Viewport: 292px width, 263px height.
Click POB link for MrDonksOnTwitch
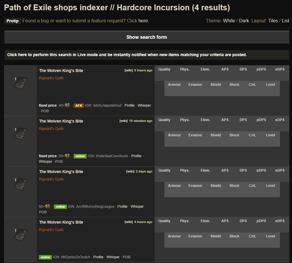pyautogui.click(x=126, y=257)
